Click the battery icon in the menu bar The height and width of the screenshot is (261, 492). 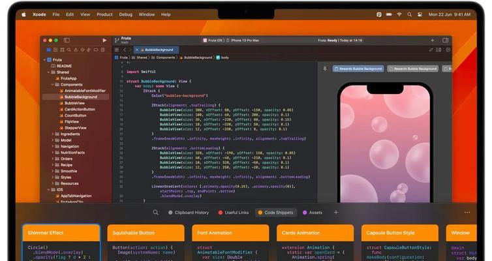tap(389, 14)
